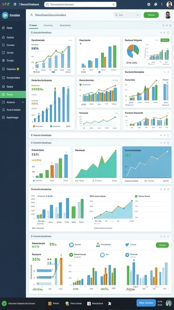
Task: Click the pie chart in top right card
Action: [133, 50]
